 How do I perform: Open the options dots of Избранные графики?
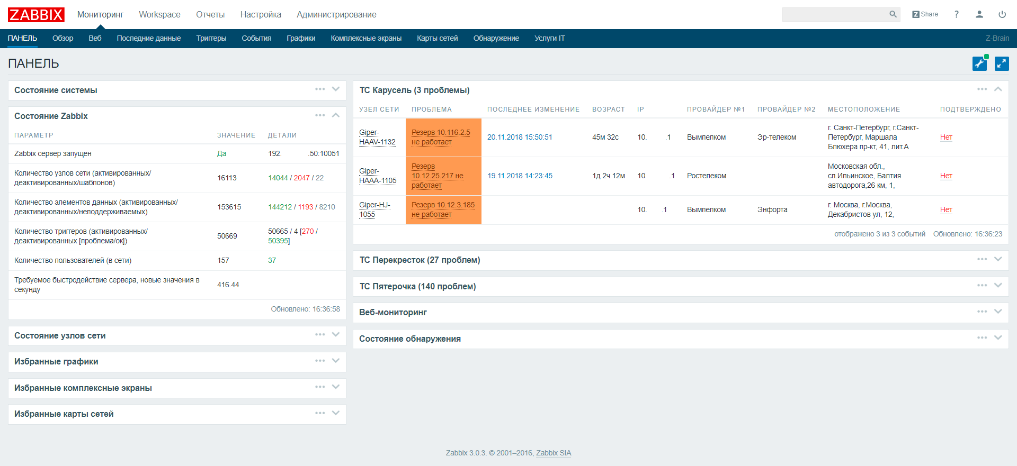320,360
